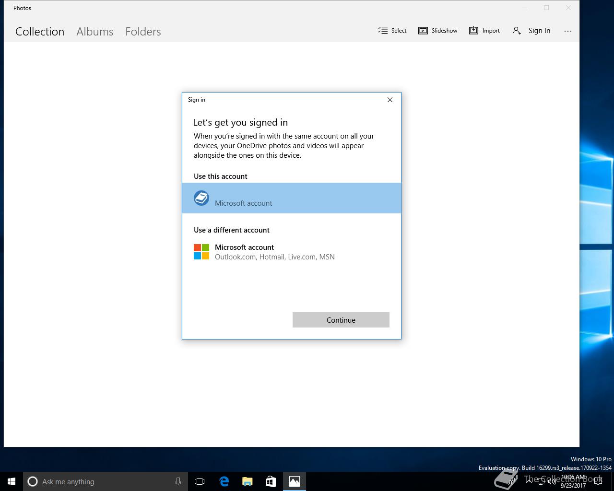Close the Photos app window

tap(568, 8)
